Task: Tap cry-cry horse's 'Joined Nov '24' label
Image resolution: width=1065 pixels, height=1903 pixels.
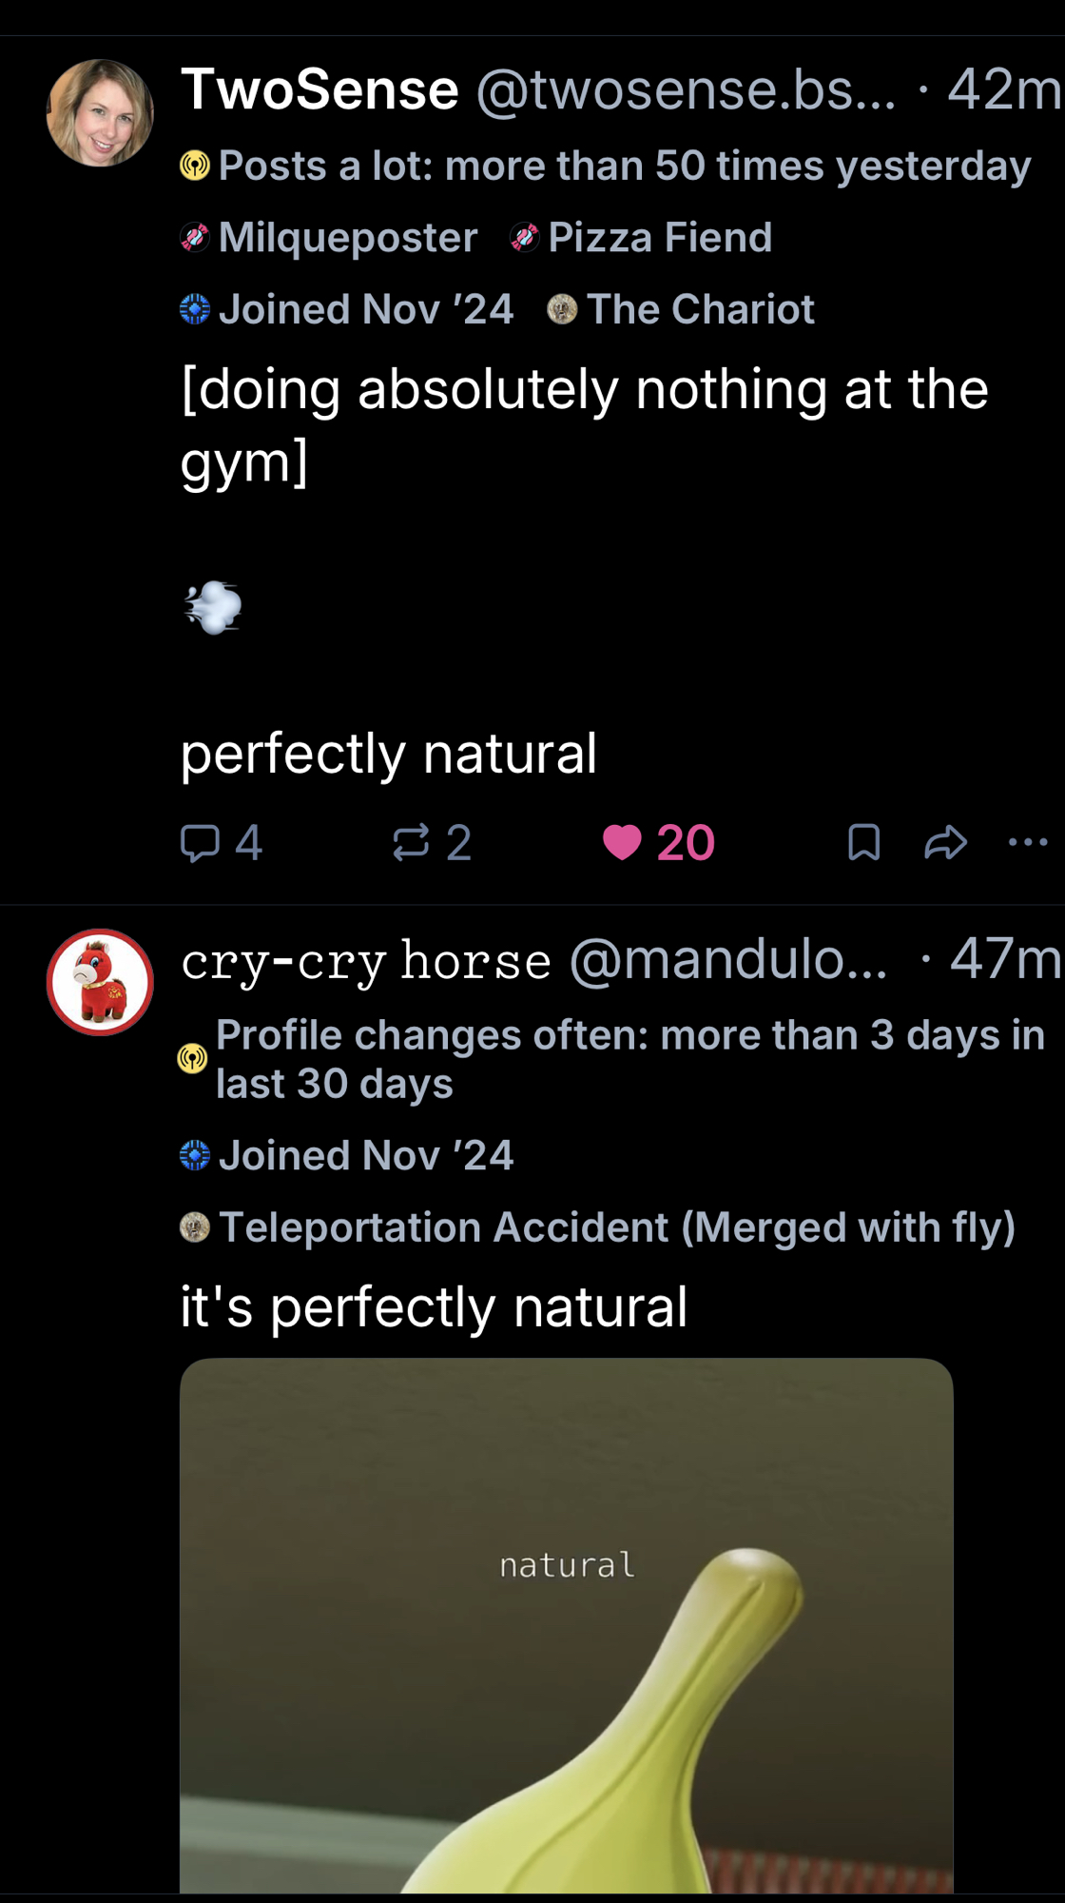Action: [x=347, y=1156]
